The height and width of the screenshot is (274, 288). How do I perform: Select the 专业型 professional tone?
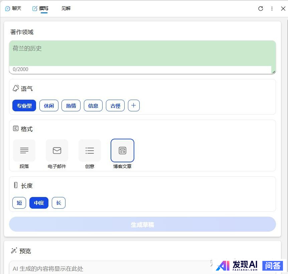pos(24,106)
